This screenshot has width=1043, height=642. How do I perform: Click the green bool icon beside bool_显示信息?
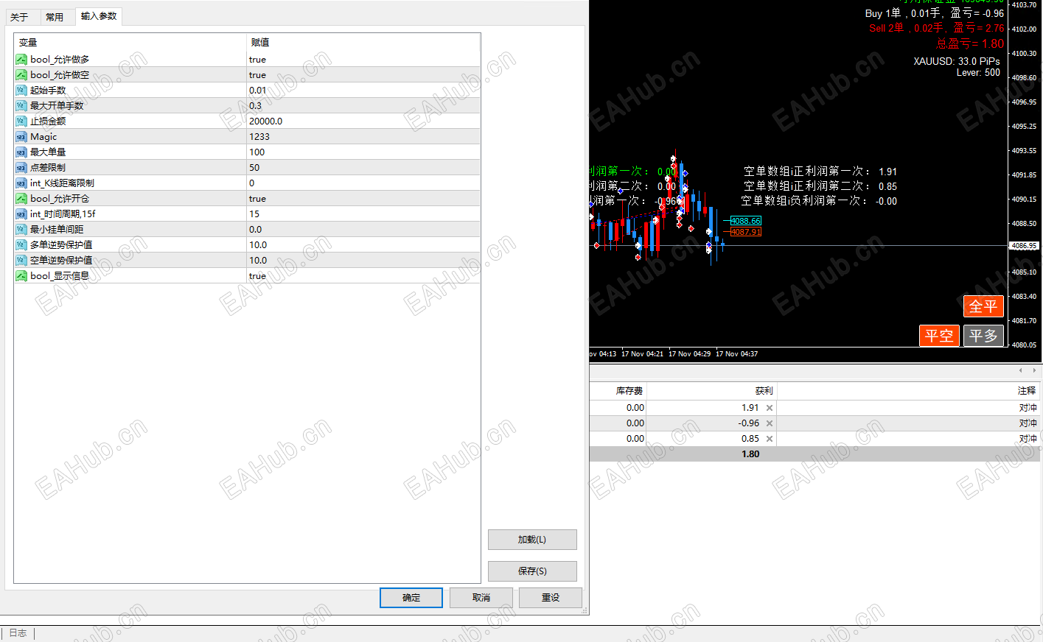click(21, 275)
